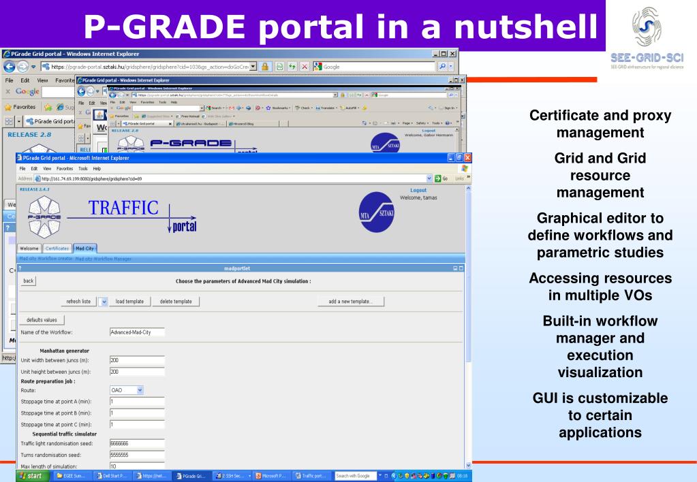Click the madportlet maximize icon
This screenshot has height=482, width=697.
tap(461, 268)
